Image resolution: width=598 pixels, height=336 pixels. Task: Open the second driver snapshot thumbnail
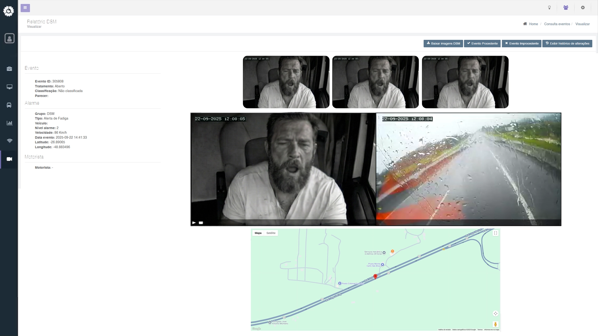point(375,82)
